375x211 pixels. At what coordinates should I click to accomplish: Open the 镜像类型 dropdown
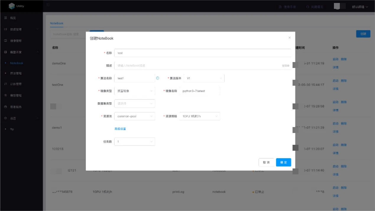click(x=134, y=91)
